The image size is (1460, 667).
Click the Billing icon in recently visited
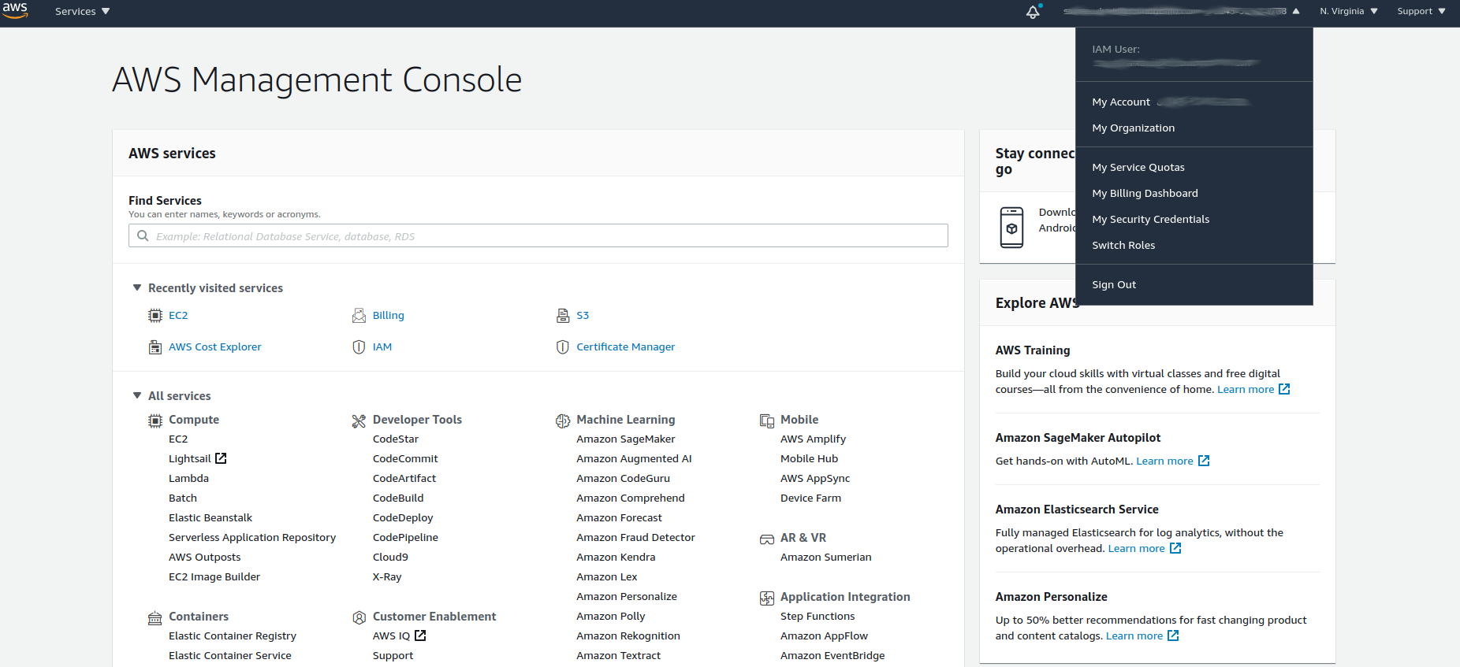pyautogui.click(x=359, y=316)
